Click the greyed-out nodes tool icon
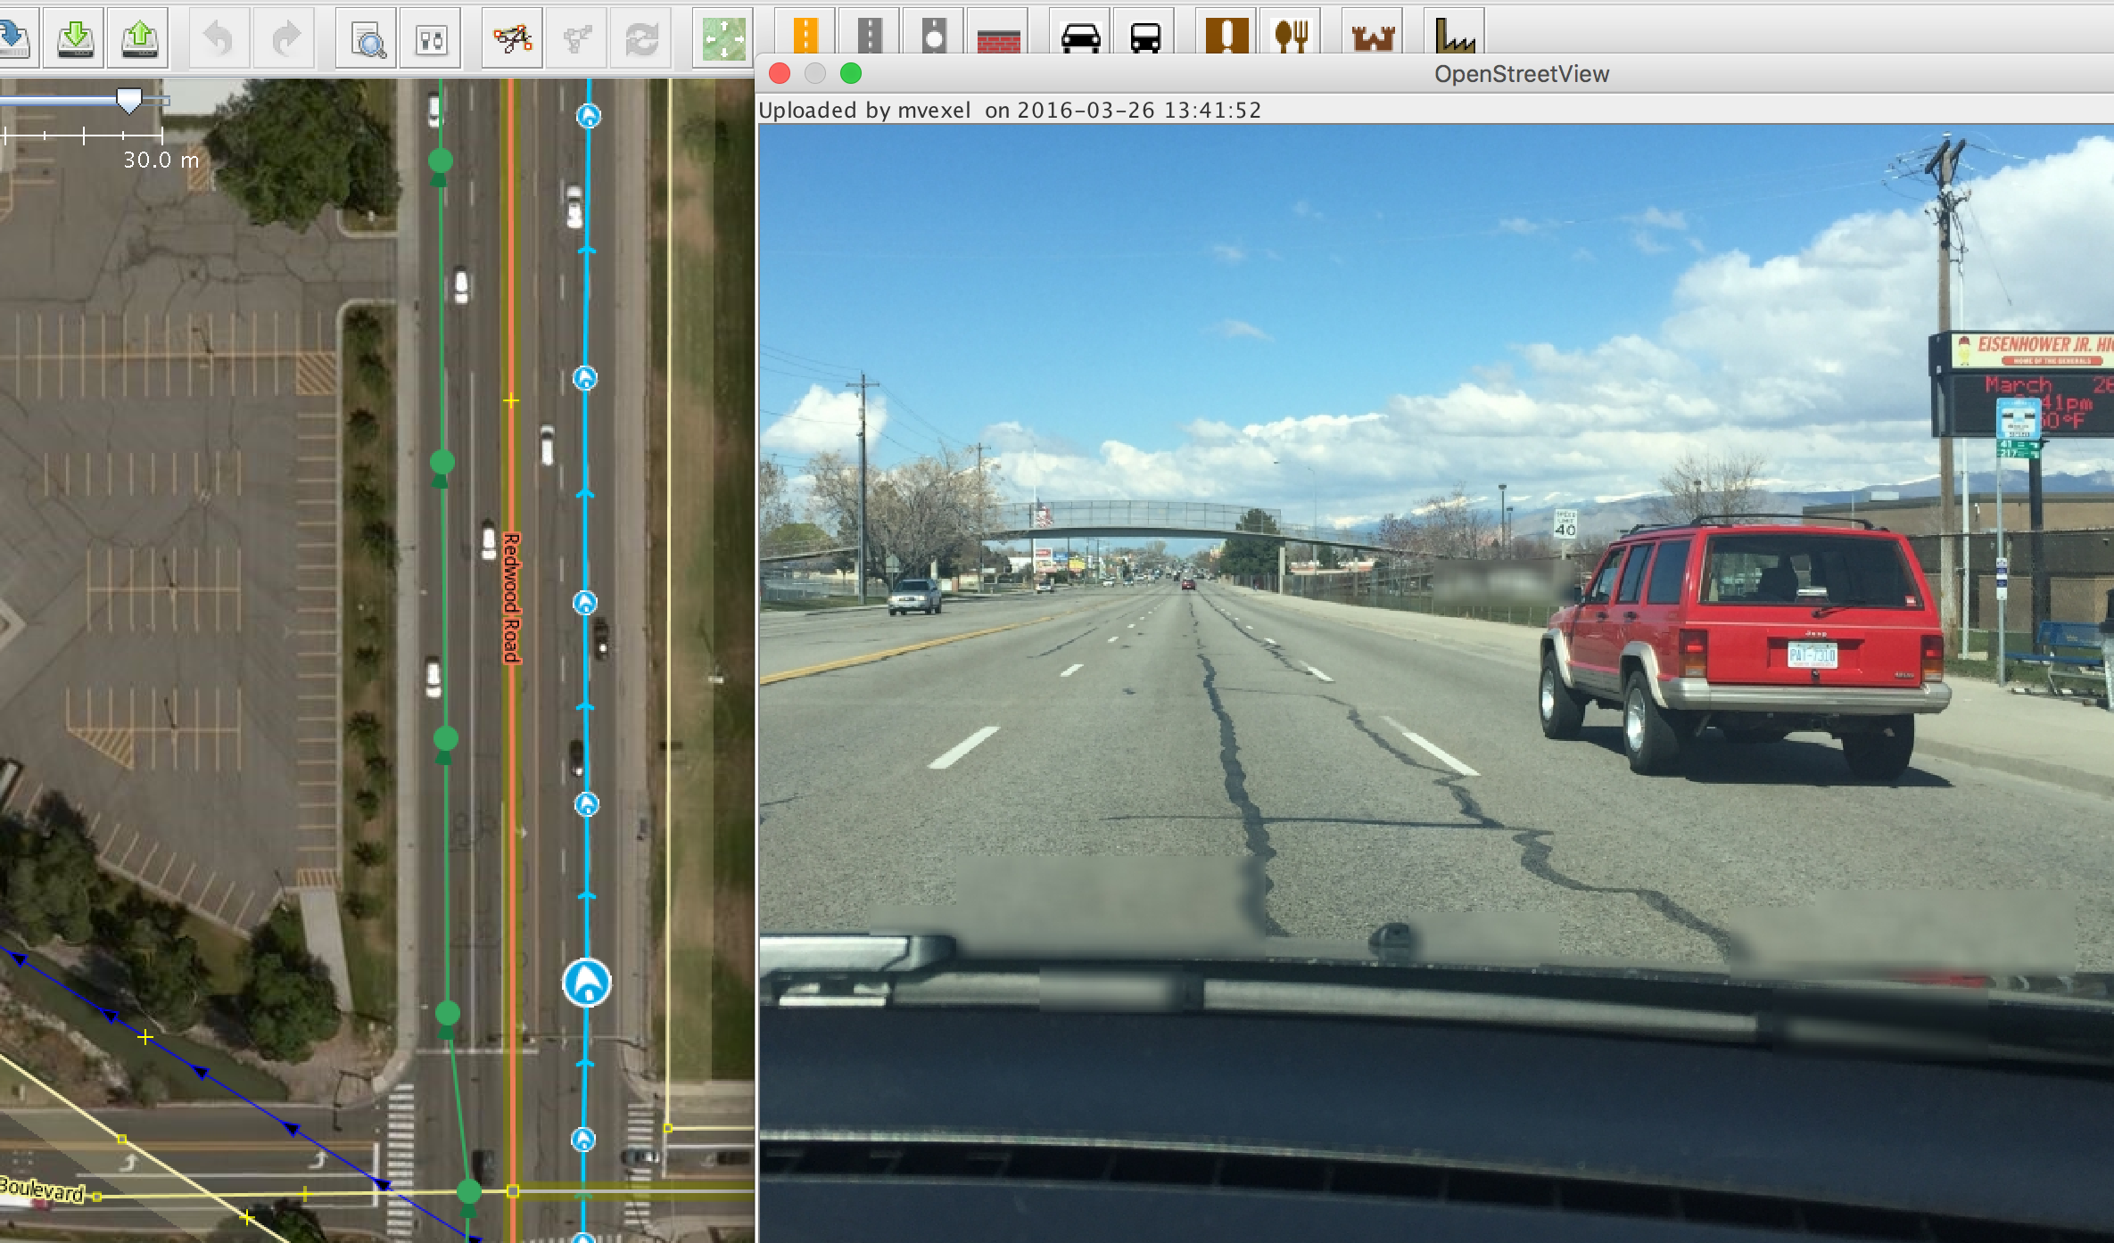 (x=577, y=37)
